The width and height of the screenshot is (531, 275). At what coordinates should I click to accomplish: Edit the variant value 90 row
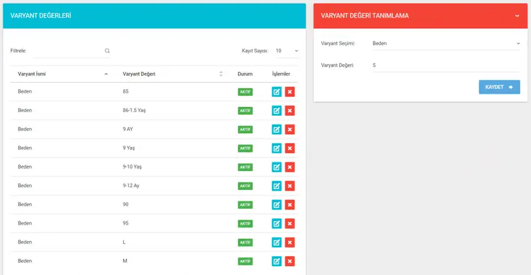(x=277, y=205)
